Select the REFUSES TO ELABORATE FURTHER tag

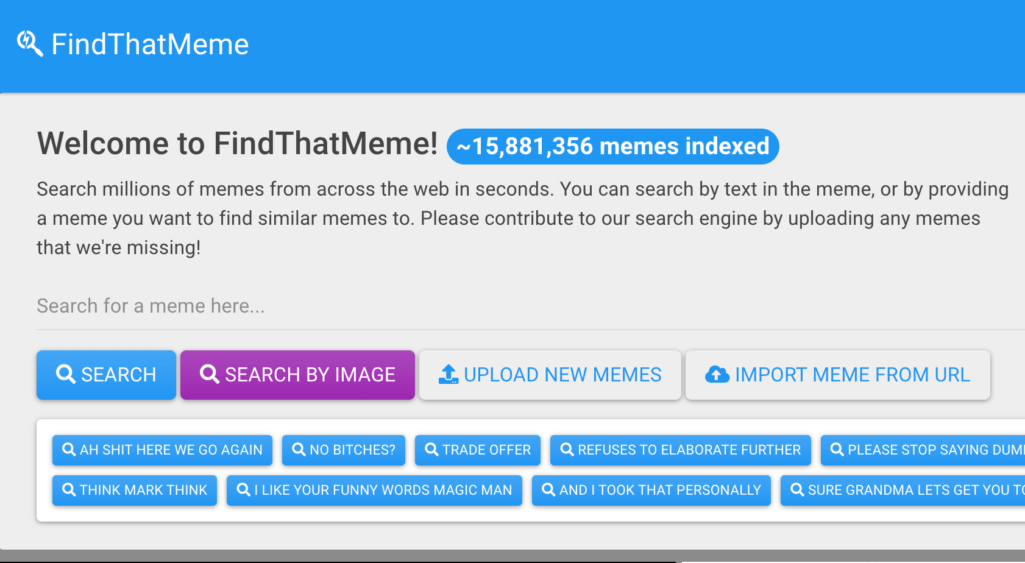coord(681,450)
